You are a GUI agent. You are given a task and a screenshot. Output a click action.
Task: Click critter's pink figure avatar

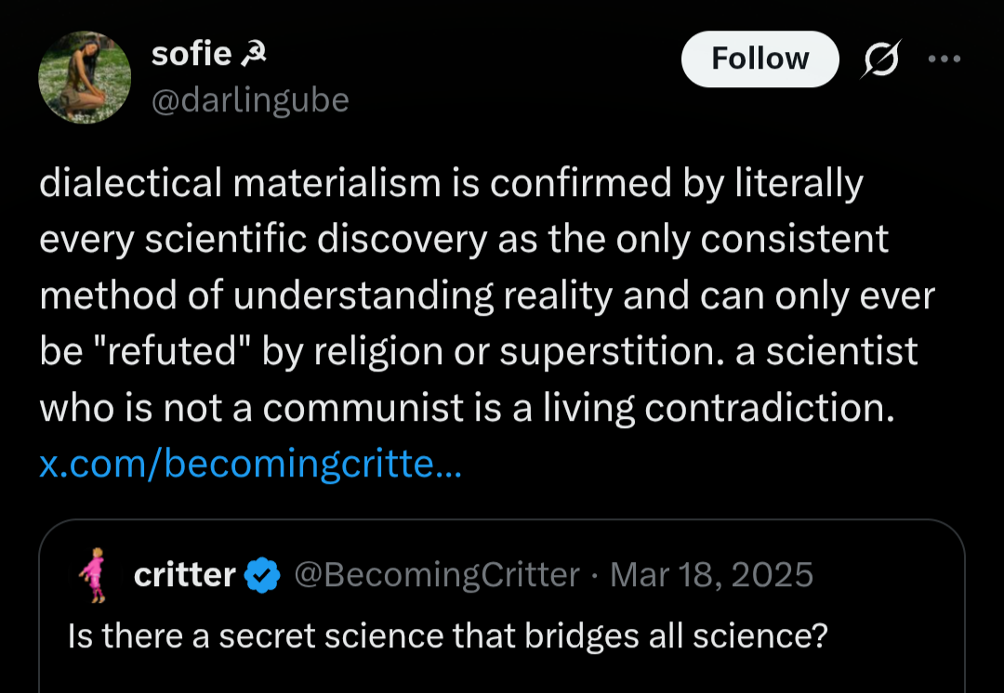[x=93, y=577]
